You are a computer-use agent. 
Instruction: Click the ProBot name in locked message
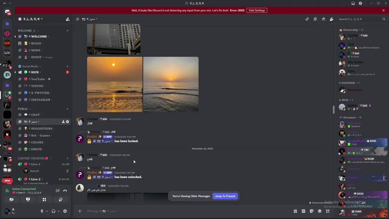(x=92, y=137)
